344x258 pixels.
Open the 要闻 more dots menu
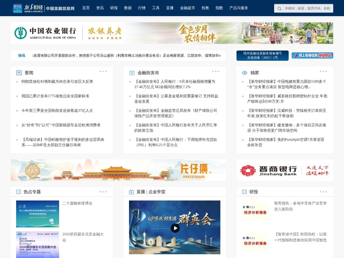tap(103, 71)
